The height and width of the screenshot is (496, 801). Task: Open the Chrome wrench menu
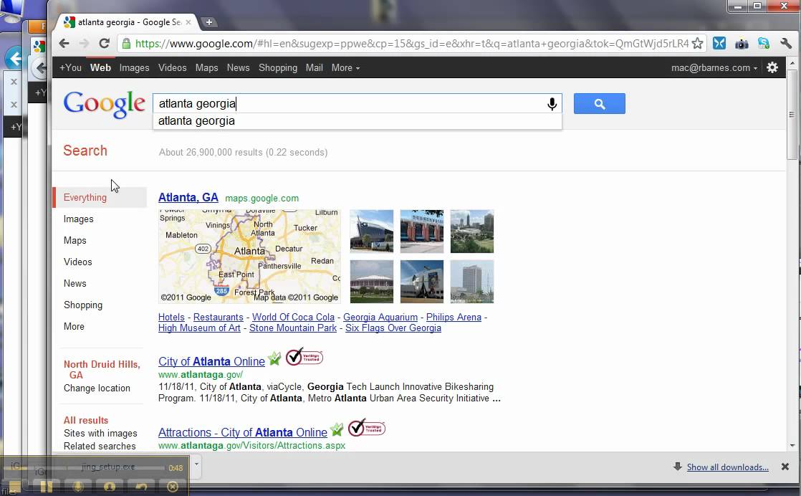point(786,44)
